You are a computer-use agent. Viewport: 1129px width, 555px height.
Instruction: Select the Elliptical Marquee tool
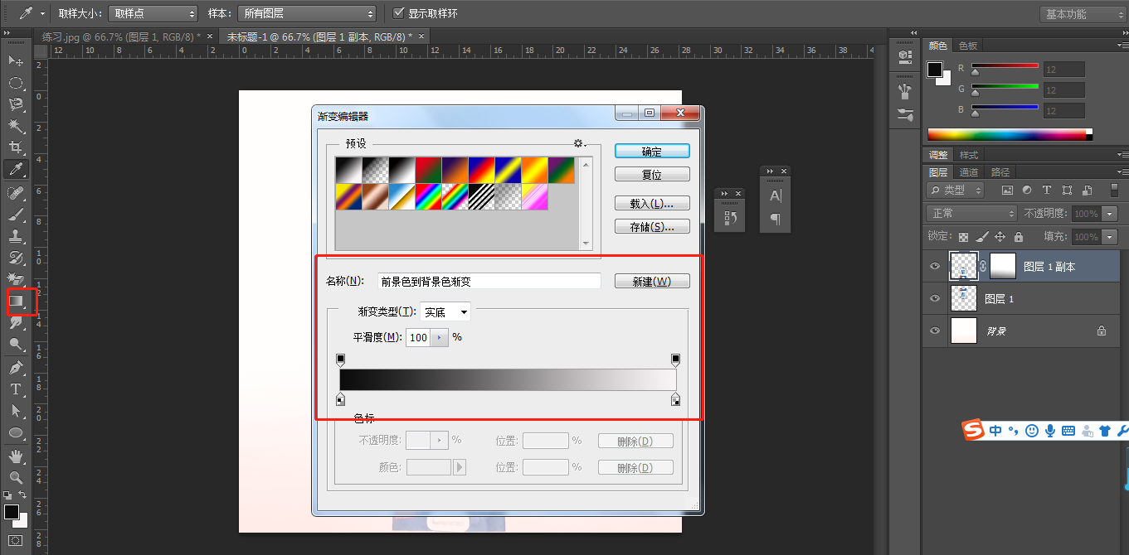tap(16, 83)
